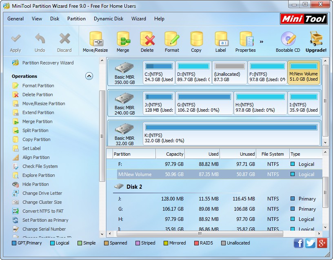
Task: Open the Twitter share icon
Action: [x=310, y=243]
